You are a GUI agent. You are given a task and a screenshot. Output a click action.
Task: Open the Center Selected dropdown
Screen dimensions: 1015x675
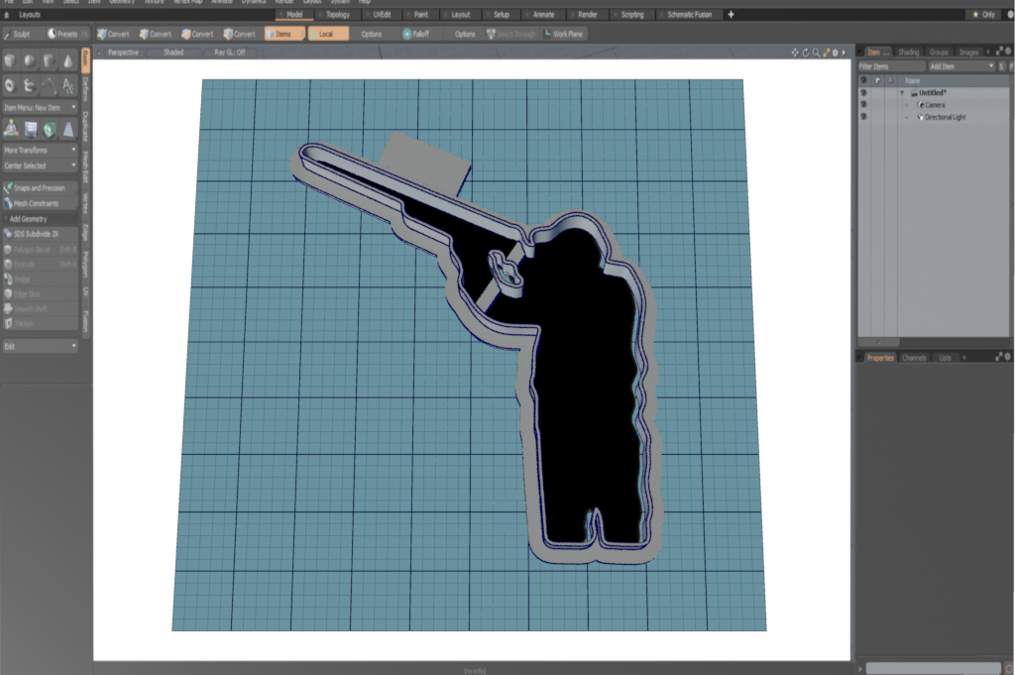40,166
